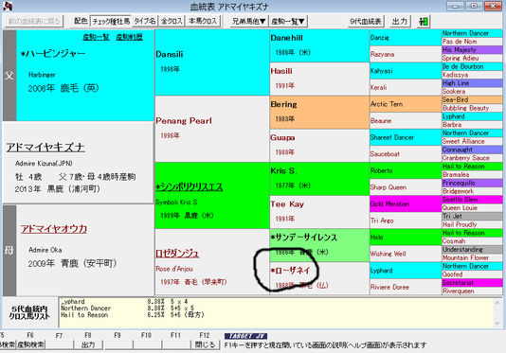Select the 本馬クロス toggle

click(x=203, y=21)
